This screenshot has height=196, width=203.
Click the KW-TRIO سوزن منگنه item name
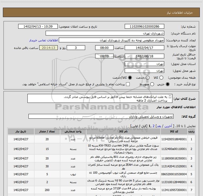[x=123, y=149]
